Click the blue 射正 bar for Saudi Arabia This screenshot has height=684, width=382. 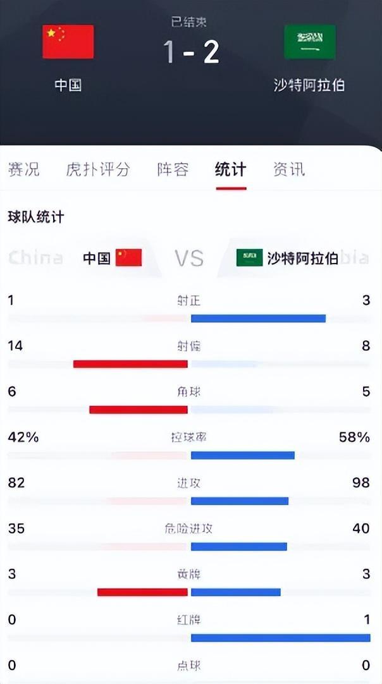tap(258, 319)
